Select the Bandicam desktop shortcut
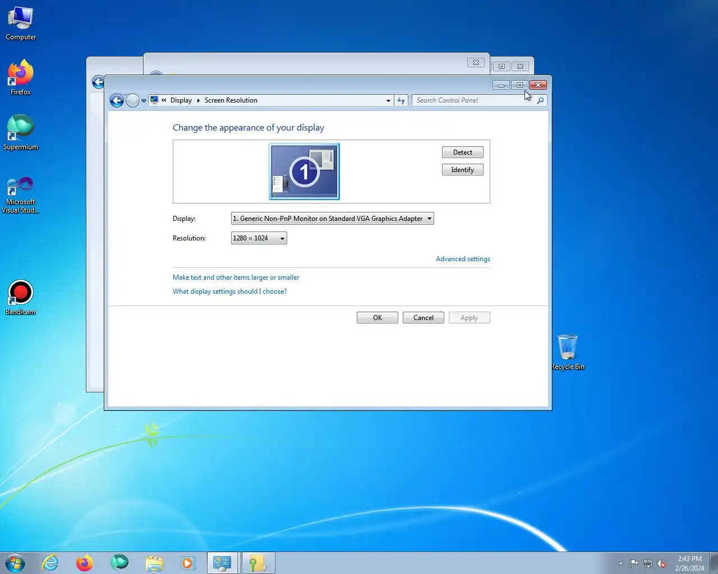This screenshot has height=574, width=718. coord(21,298)
